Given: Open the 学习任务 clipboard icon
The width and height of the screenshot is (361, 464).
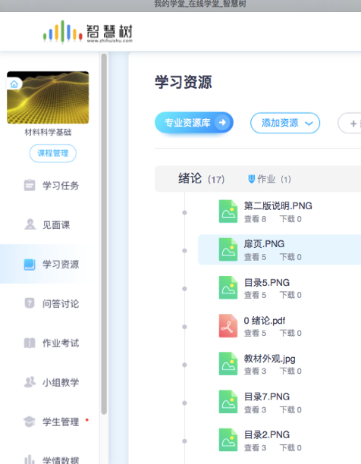Looking at the screenshot, I should 30,185.
